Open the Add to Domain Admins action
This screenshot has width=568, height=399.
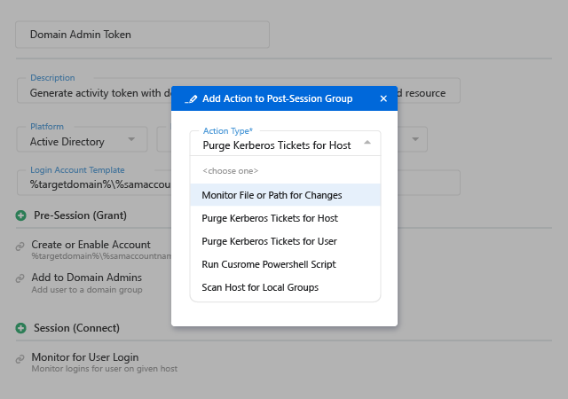[86, 278]
